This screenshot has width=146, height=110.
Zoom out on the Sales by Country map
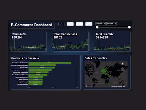[123, 69]
